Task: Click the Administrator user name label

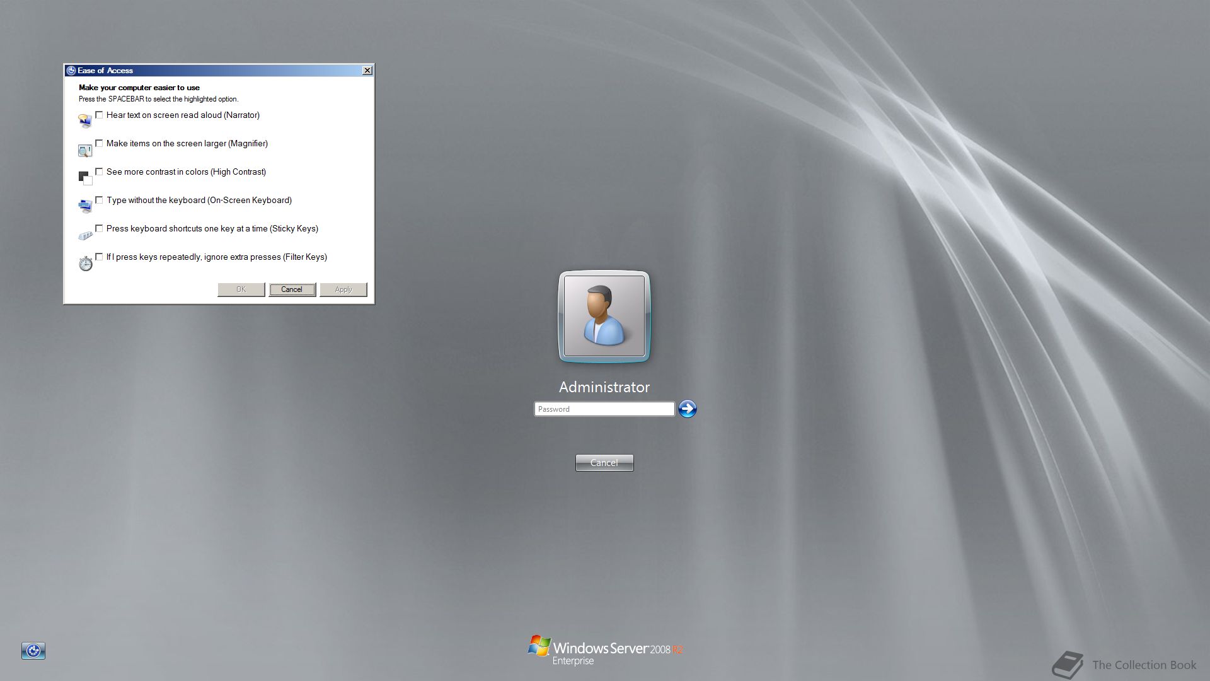Action: click(604, 387)
